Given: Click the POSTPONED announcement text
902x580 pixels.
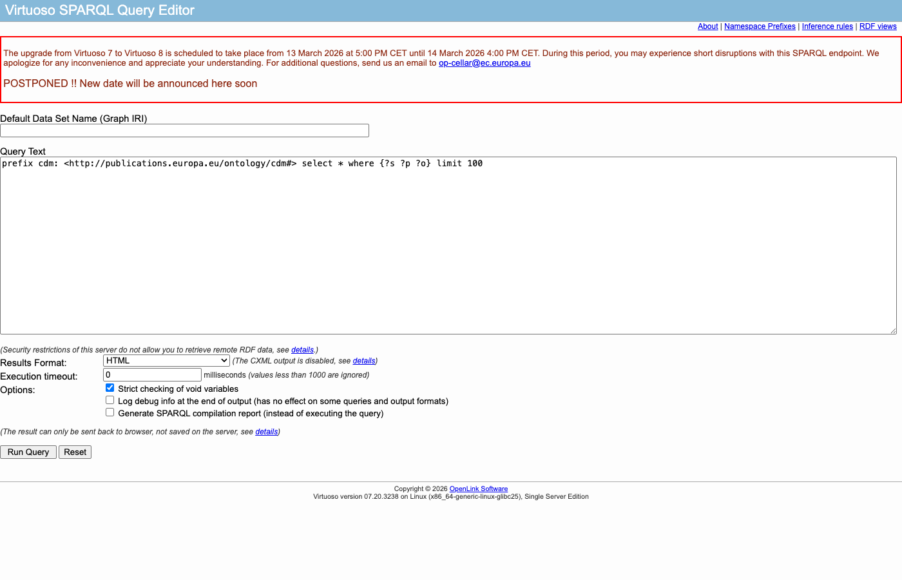Looking at the screenshot, I should [x=130, y=84].
